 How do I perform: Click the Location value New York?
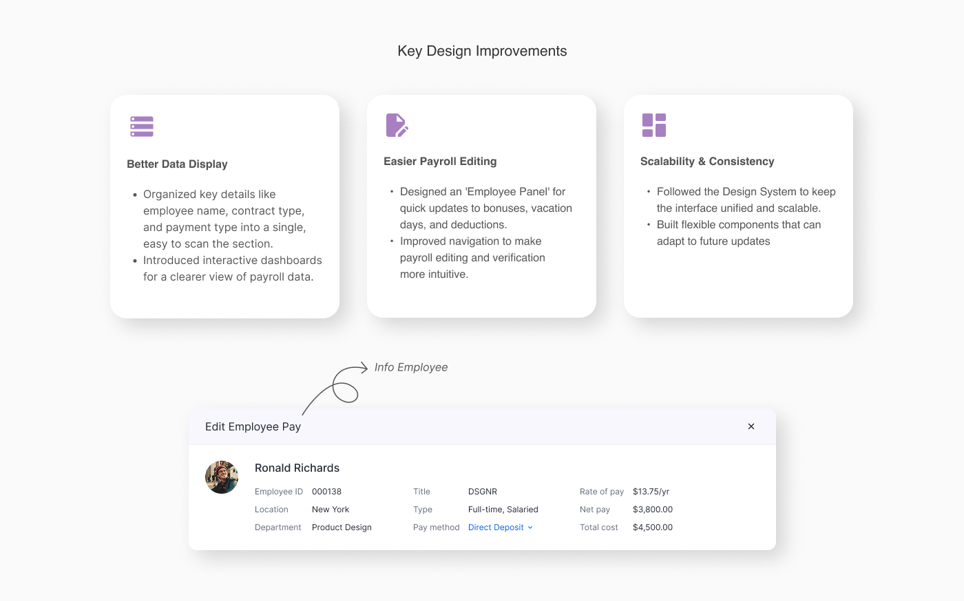[331, 510]
